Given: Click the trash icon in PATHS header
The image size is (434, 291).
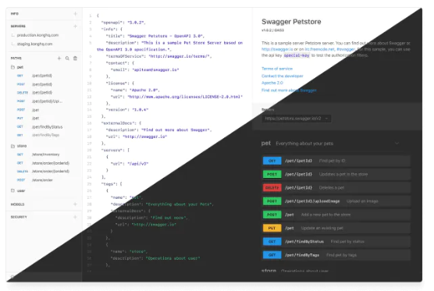Looking at the screenshot, I should click(75, 59).
